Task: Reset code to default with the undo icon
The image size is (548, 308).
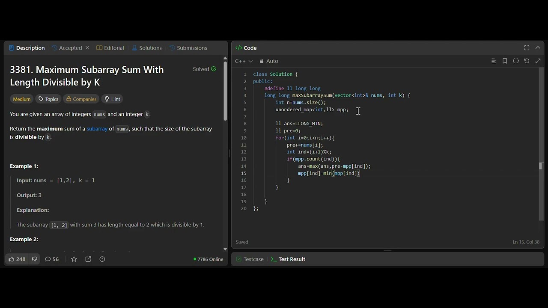Action: click(x=527, y=61)
